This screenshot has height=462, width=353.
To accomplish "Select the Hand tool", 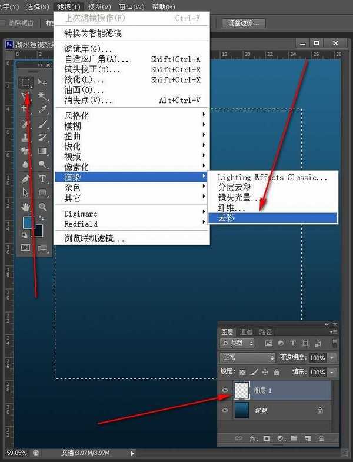I will click(26, 207).
